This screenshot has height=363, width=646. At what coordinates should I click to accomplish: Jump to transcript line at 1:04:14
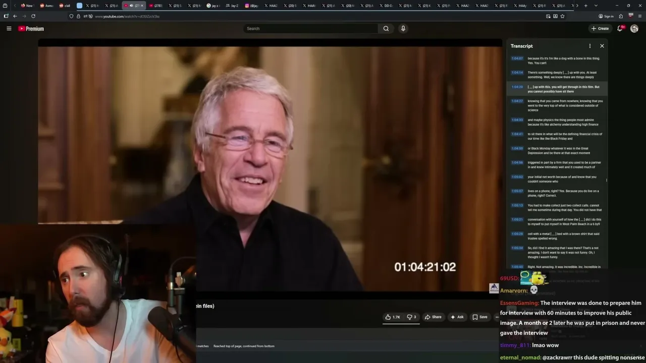[557, 75]
